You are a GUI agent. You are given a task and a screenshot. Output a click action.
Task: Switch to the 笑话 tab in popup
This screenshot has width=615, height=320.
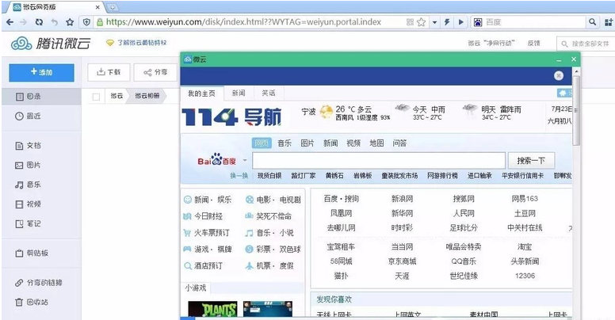[x=269, y=93]
